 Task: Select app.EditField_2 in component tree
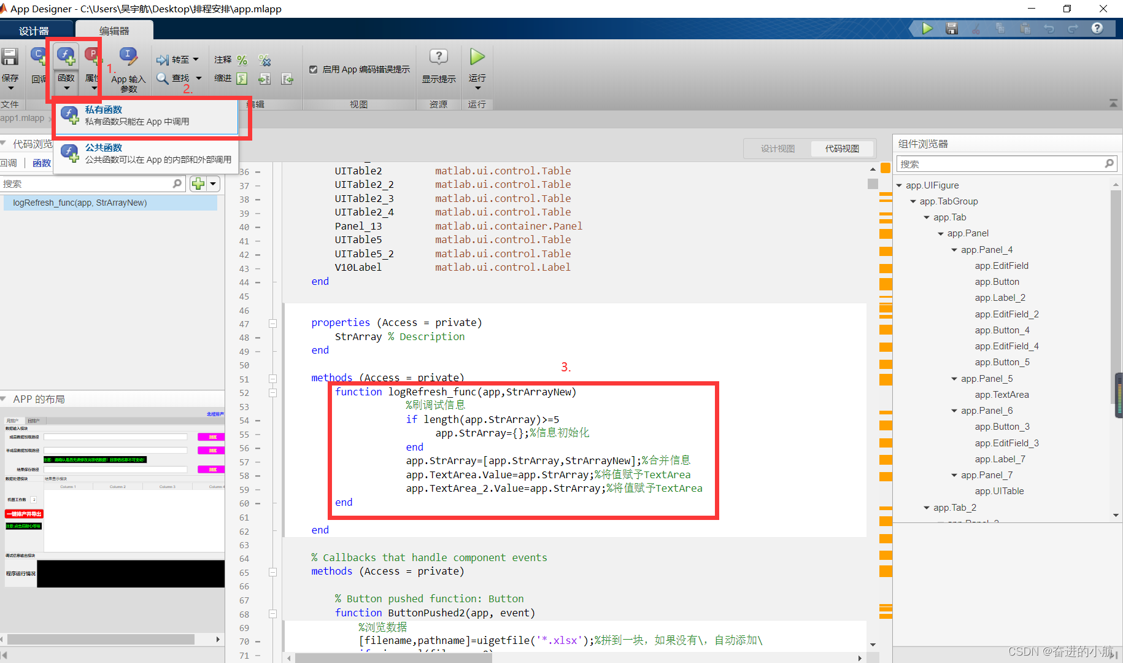pyautogui.click(x=1006, y=314)
